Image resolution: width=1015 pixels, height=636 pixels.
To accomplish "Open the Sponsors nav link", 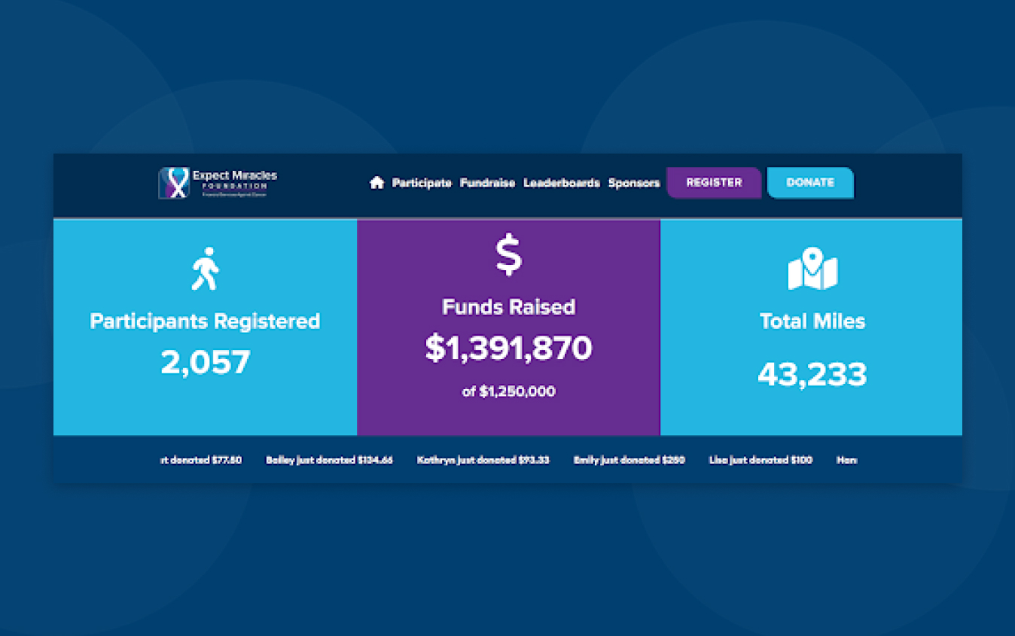I will 634,183.
